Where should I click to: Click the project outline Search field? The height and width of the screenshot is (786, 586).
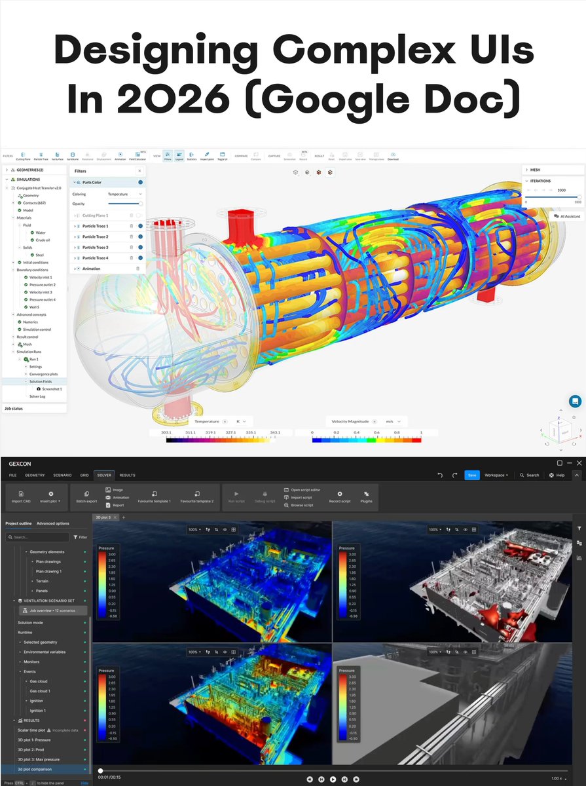click(37, 537)
